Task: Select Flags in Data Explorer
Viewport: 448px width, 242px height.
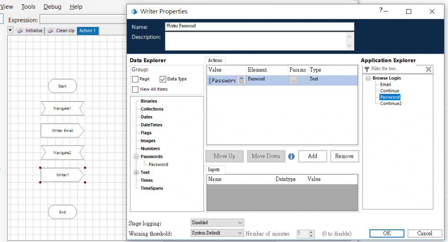Action: coord(146,133)
